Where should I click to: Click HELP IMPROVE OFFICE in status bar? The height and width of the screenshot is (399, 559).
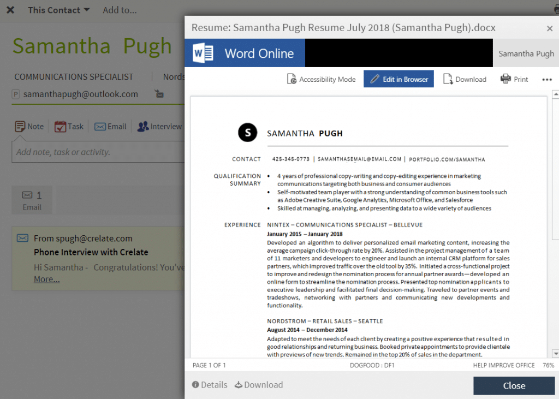click(x=504, y=365)
